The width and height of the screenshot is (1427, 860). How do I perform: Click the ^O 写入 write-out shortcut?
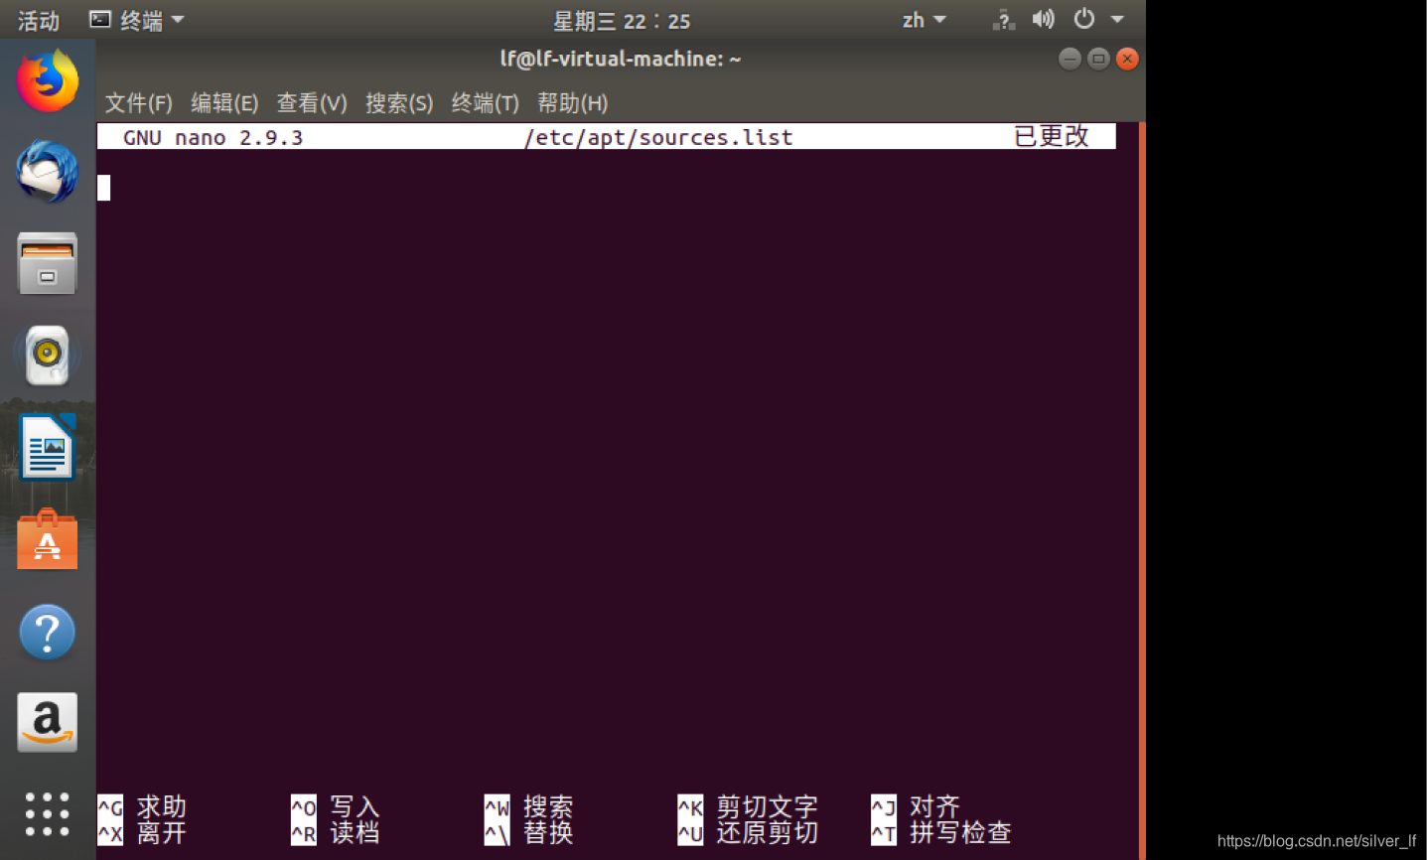[336, 806]
